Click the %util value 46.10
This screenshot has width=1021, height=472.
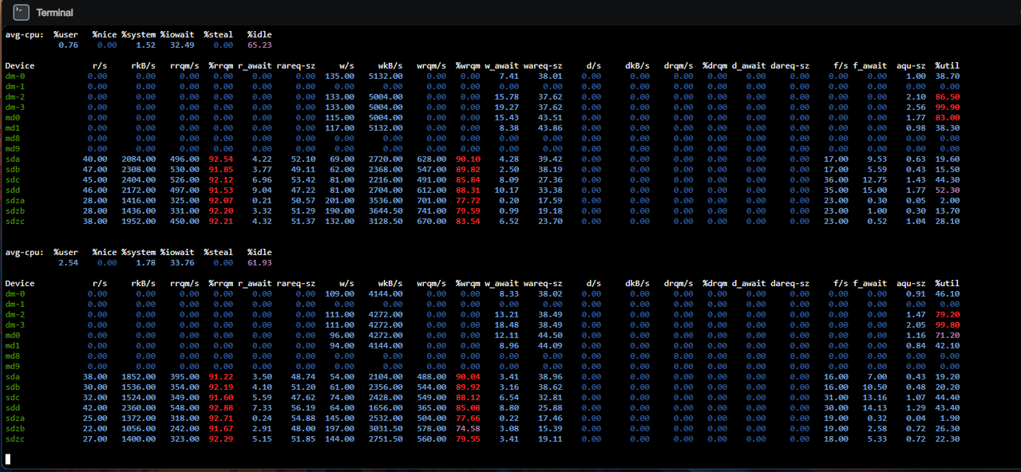[947, 294]
